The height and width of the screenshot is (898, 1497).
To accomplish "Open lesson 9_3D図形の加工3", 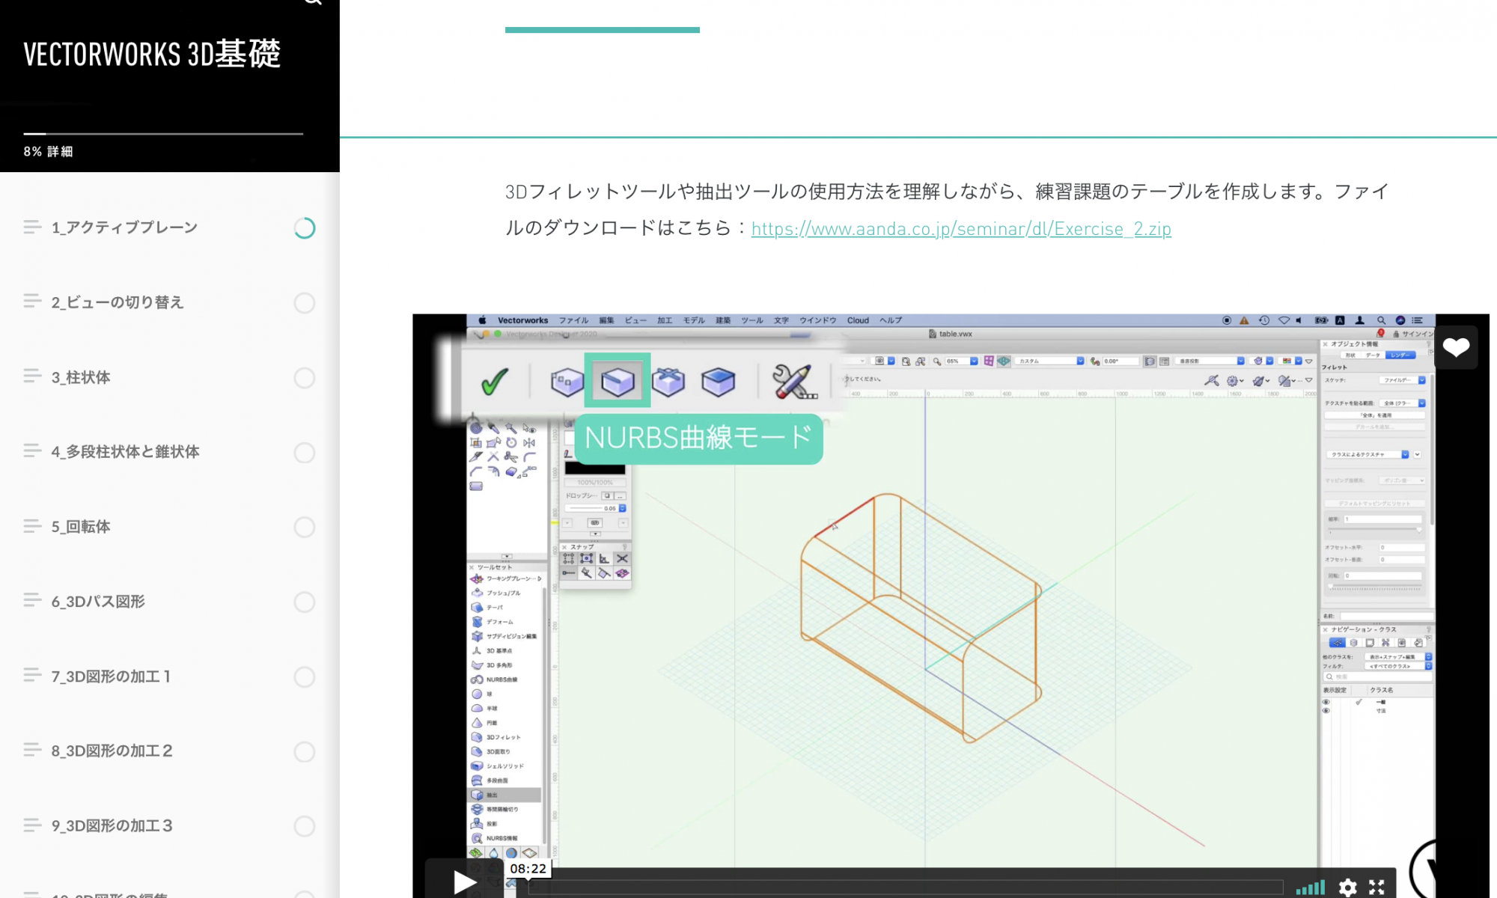I will pos(112,825).
